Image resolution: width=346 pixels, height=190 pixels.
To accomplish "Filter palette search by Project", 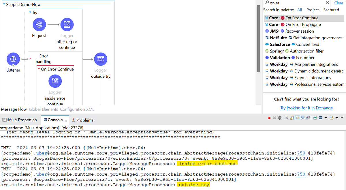I will point(312,10).
